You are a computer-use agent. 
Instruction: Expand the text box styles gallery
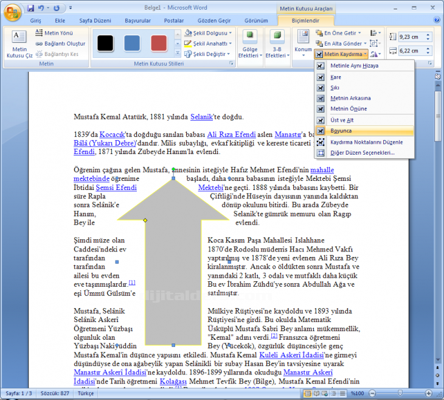pos(178,54)
